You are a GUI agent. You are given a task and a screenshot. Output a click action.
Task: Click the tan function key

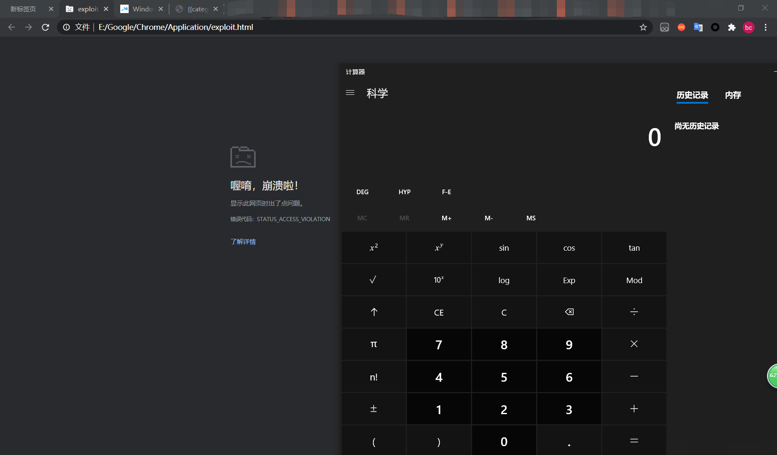[x=634, y=248]
